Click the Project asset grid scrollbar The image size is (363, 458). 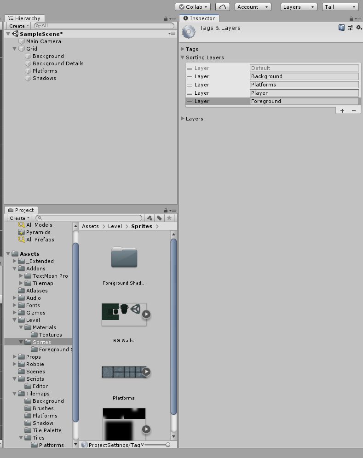pos(173,326)
